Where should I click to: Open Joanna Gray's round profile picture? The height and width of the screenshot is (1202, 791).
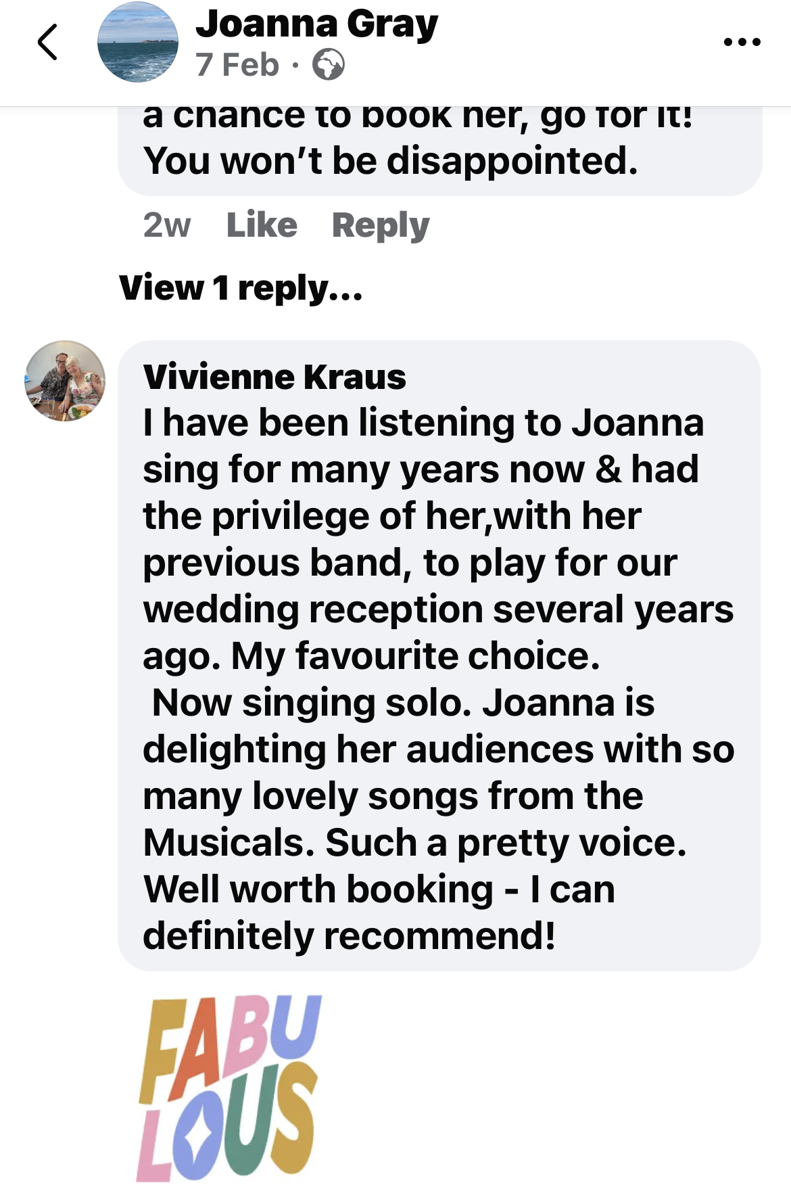[x=138, y=42]
